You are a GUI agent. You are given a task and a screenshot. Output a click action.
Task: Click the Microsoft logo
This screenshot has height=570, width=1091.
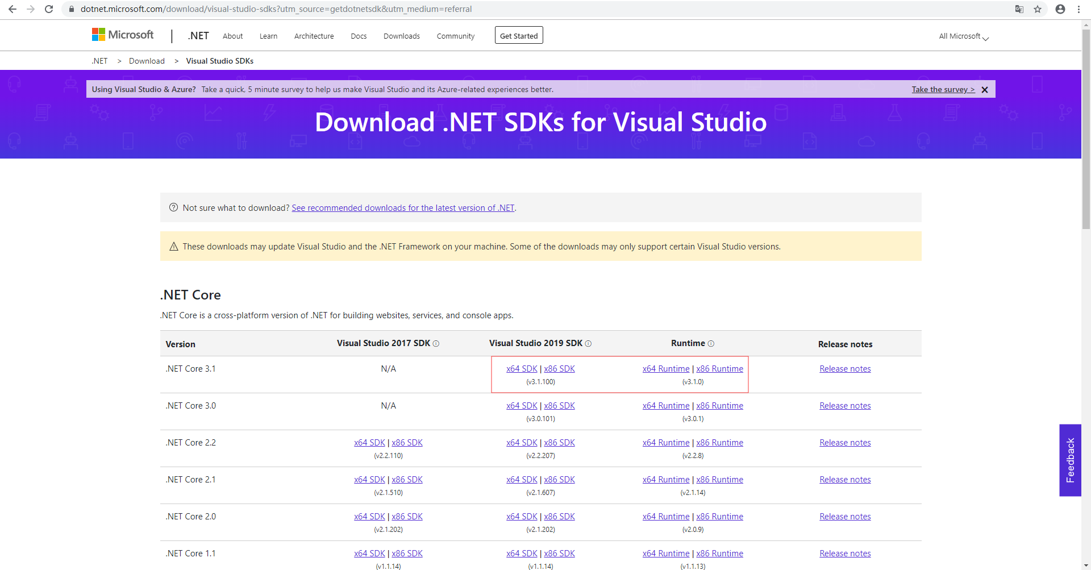tap(123, 35)
